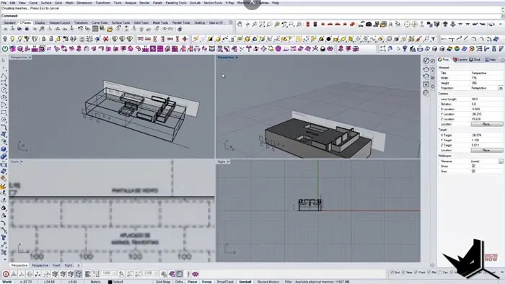Image resolution: width=505 pixels, height=284 pixels.
Task: Open the Front viewport title menu arrow
Action: coord(22,161)
